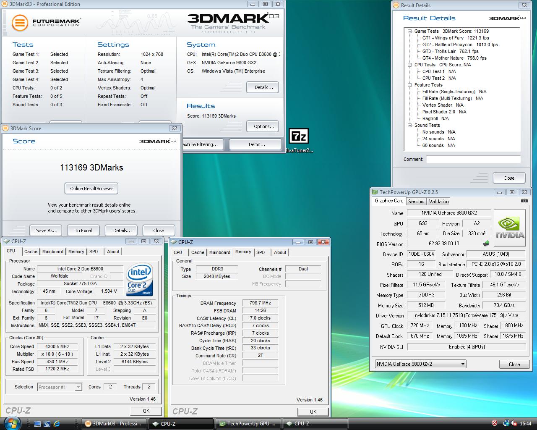Select the RivaTuner 7z desktop icon

299,136
